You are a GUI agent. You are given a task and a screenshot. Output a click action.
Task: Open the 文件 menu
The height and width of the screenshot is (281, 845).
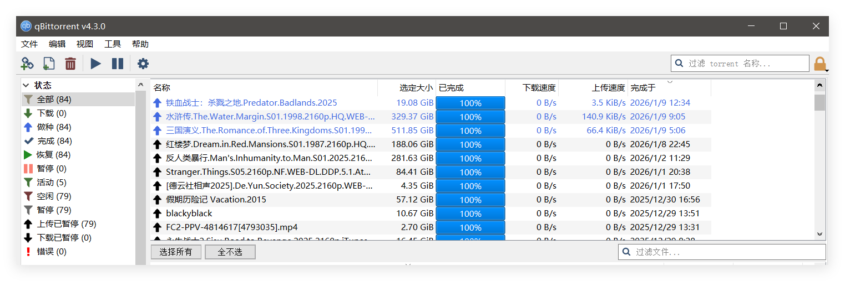29,44
